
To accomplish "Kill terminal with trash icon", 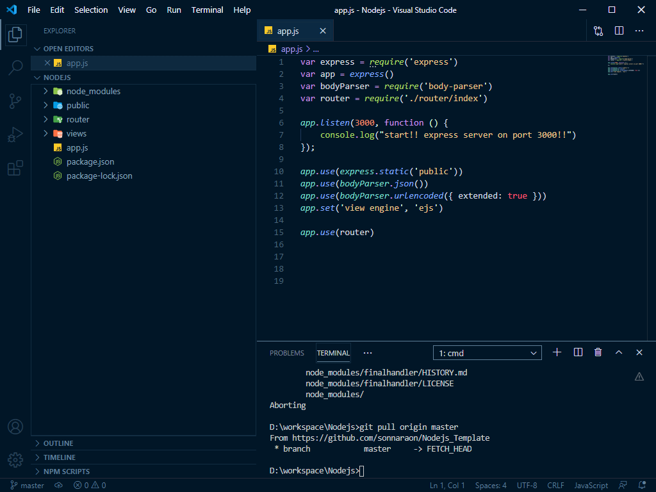I will click(598, 353).
